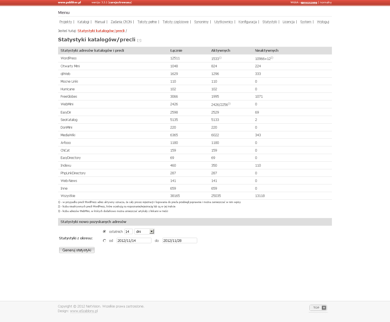Click the Web-News row label
Viewport: 390px width, 322px height.
(x=69, y=181)
